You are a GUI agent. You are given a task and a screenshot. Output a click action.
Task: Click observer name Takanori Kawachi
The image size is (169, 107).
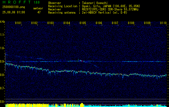coord(95,3)
